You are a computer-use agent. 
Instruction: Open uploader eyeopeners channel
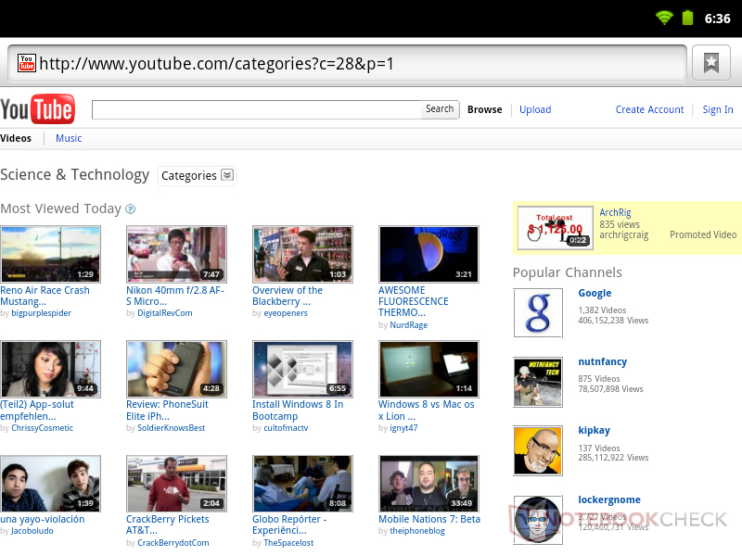(x=286, y=313)
